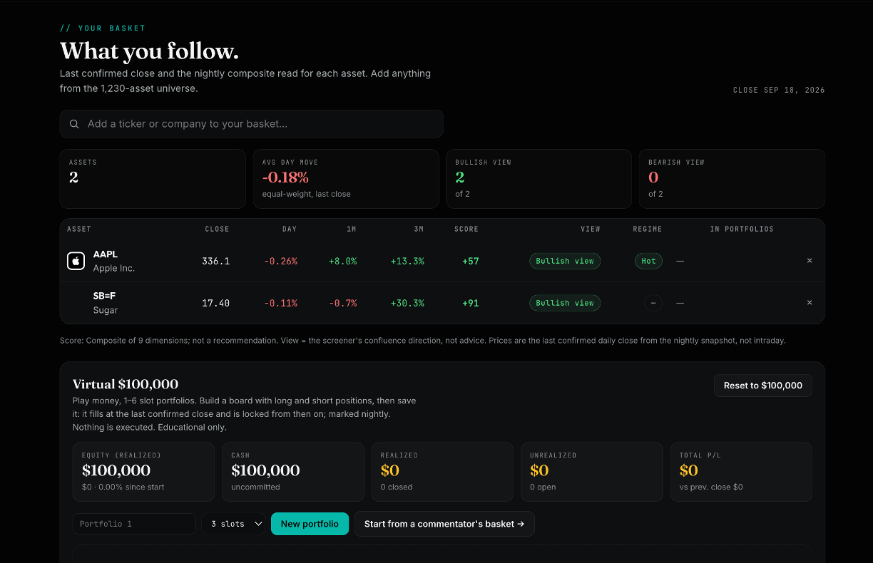Click the IN PORTFOLIOS column header
The height and width of the screenshot is (563, 873).
(742, 229)
